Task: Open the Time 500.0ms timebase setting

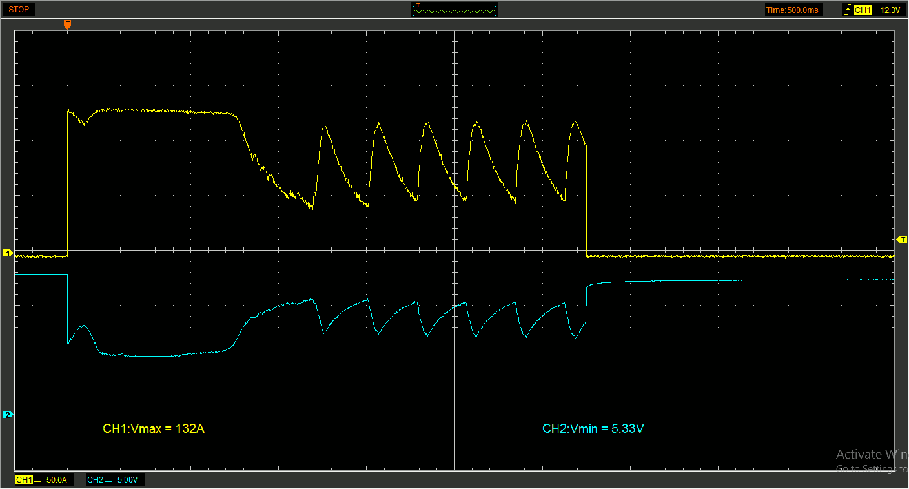Action: [792, 10]
